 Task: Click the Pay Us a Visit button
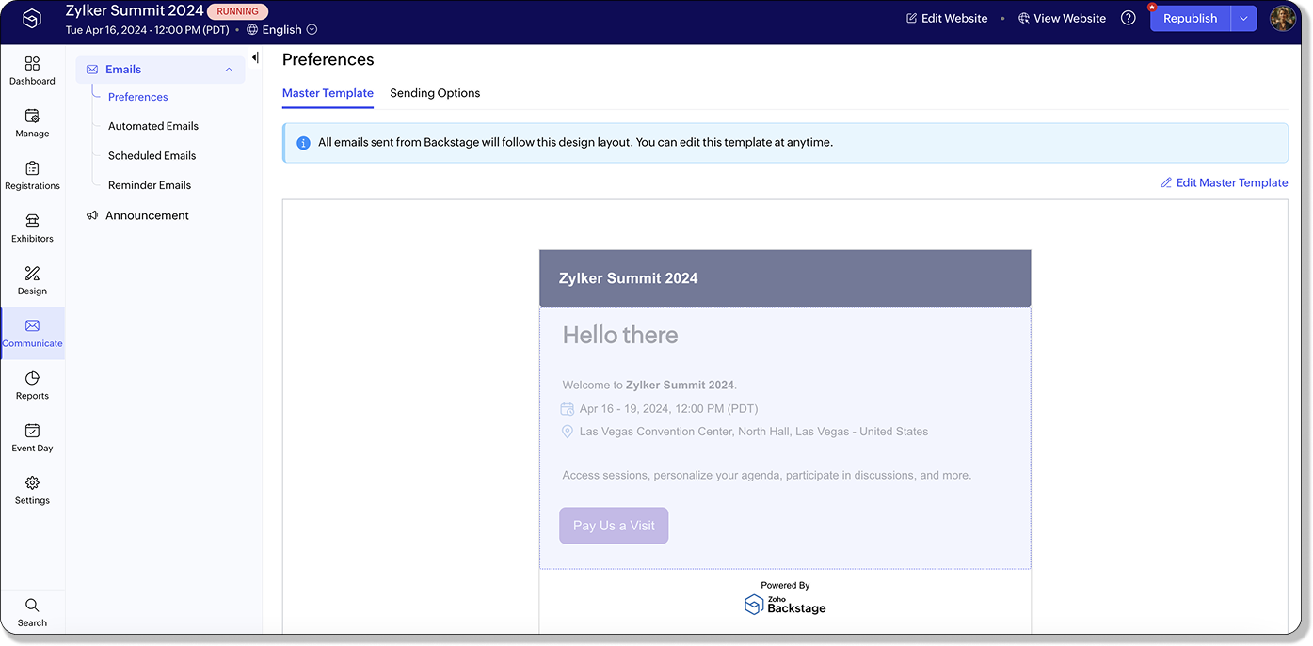pyautogui.click(x=614, y=526)
